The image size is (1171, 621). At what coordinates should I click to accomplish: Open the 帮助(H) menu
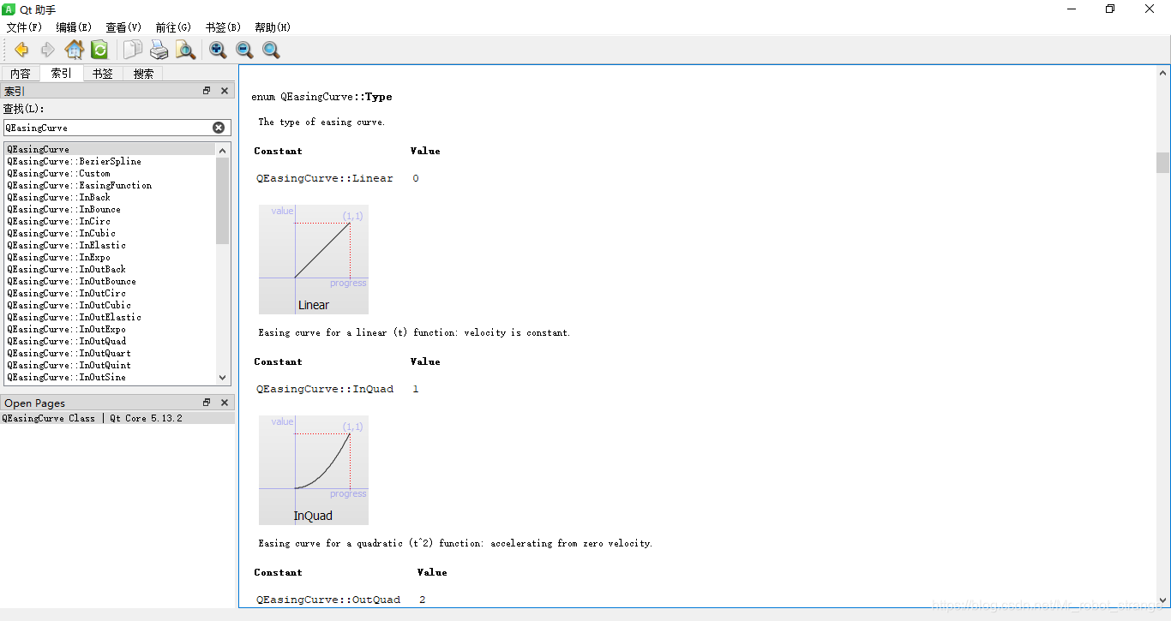click(x=273, y=27)
